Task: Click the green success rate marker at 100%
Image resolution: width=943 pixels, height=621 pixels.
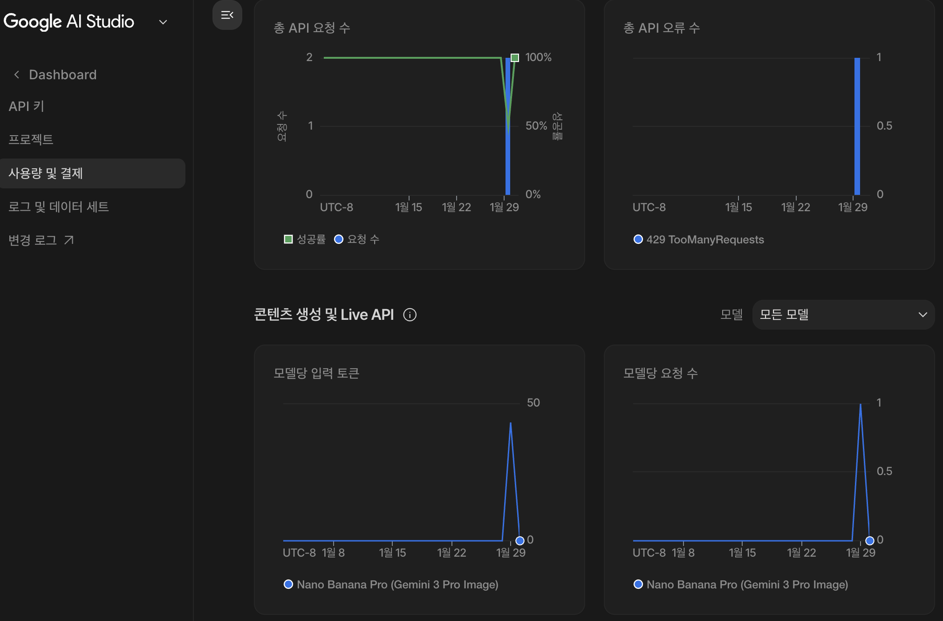Action: pyautogui.click(x=514, y=58)
